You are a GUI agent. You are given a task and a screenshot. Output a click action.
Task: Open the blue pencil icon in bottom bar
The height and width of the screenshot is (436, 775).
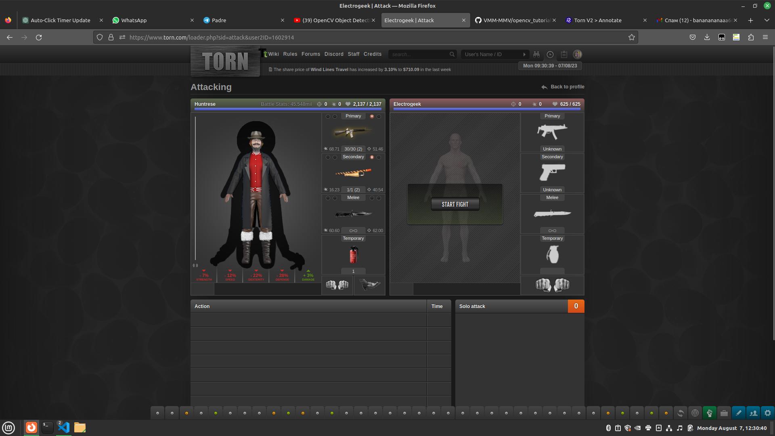tap(738, 413)
